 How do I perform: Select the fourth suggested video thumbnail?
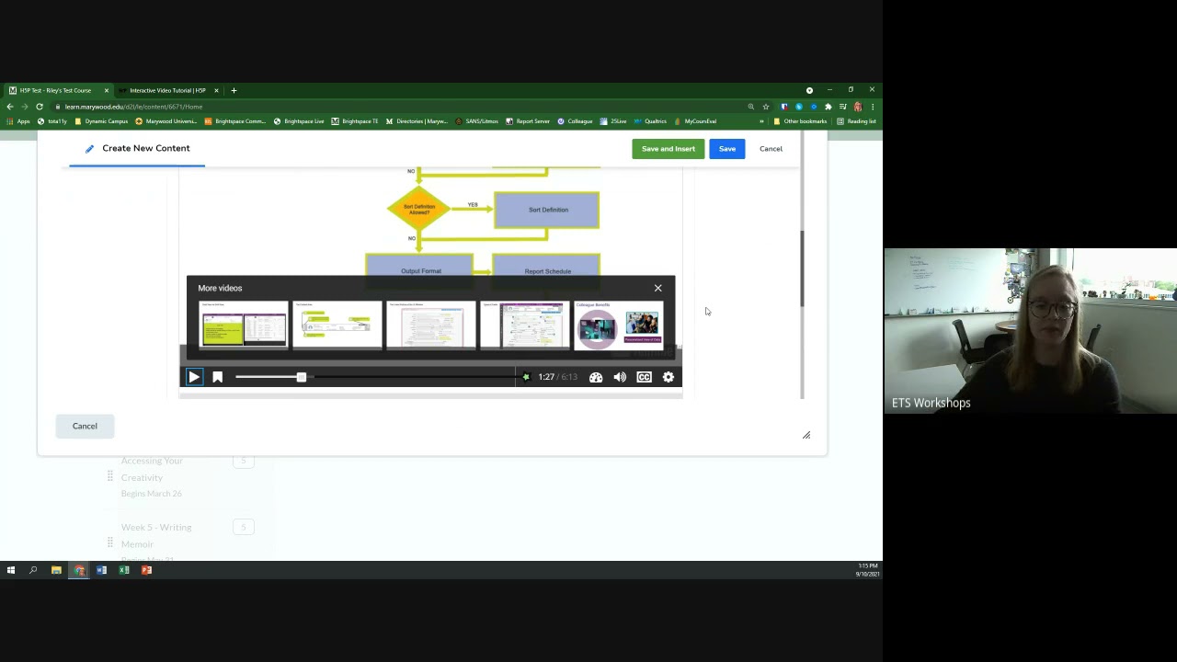[x=525, y=325]
